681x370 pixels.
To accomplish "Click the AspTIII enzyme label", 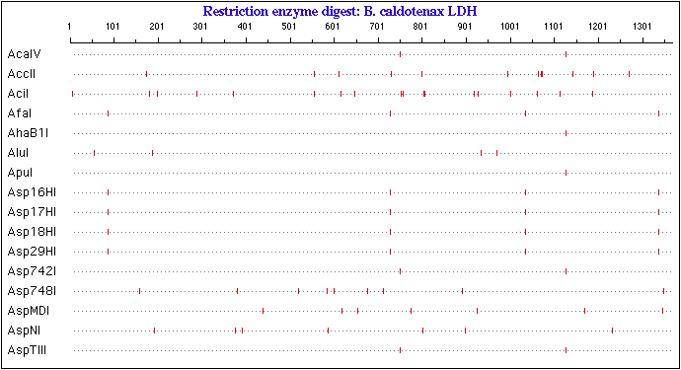I will (x=27, y=350).
